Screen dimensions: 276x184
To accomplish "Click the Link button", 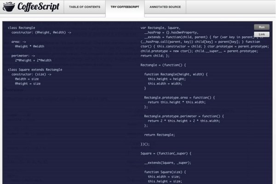I will [262, 34].
